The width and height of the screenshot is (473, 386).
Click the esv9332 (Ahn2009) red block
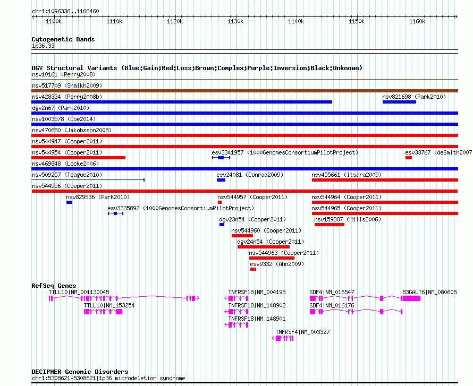tap(253, 269)
